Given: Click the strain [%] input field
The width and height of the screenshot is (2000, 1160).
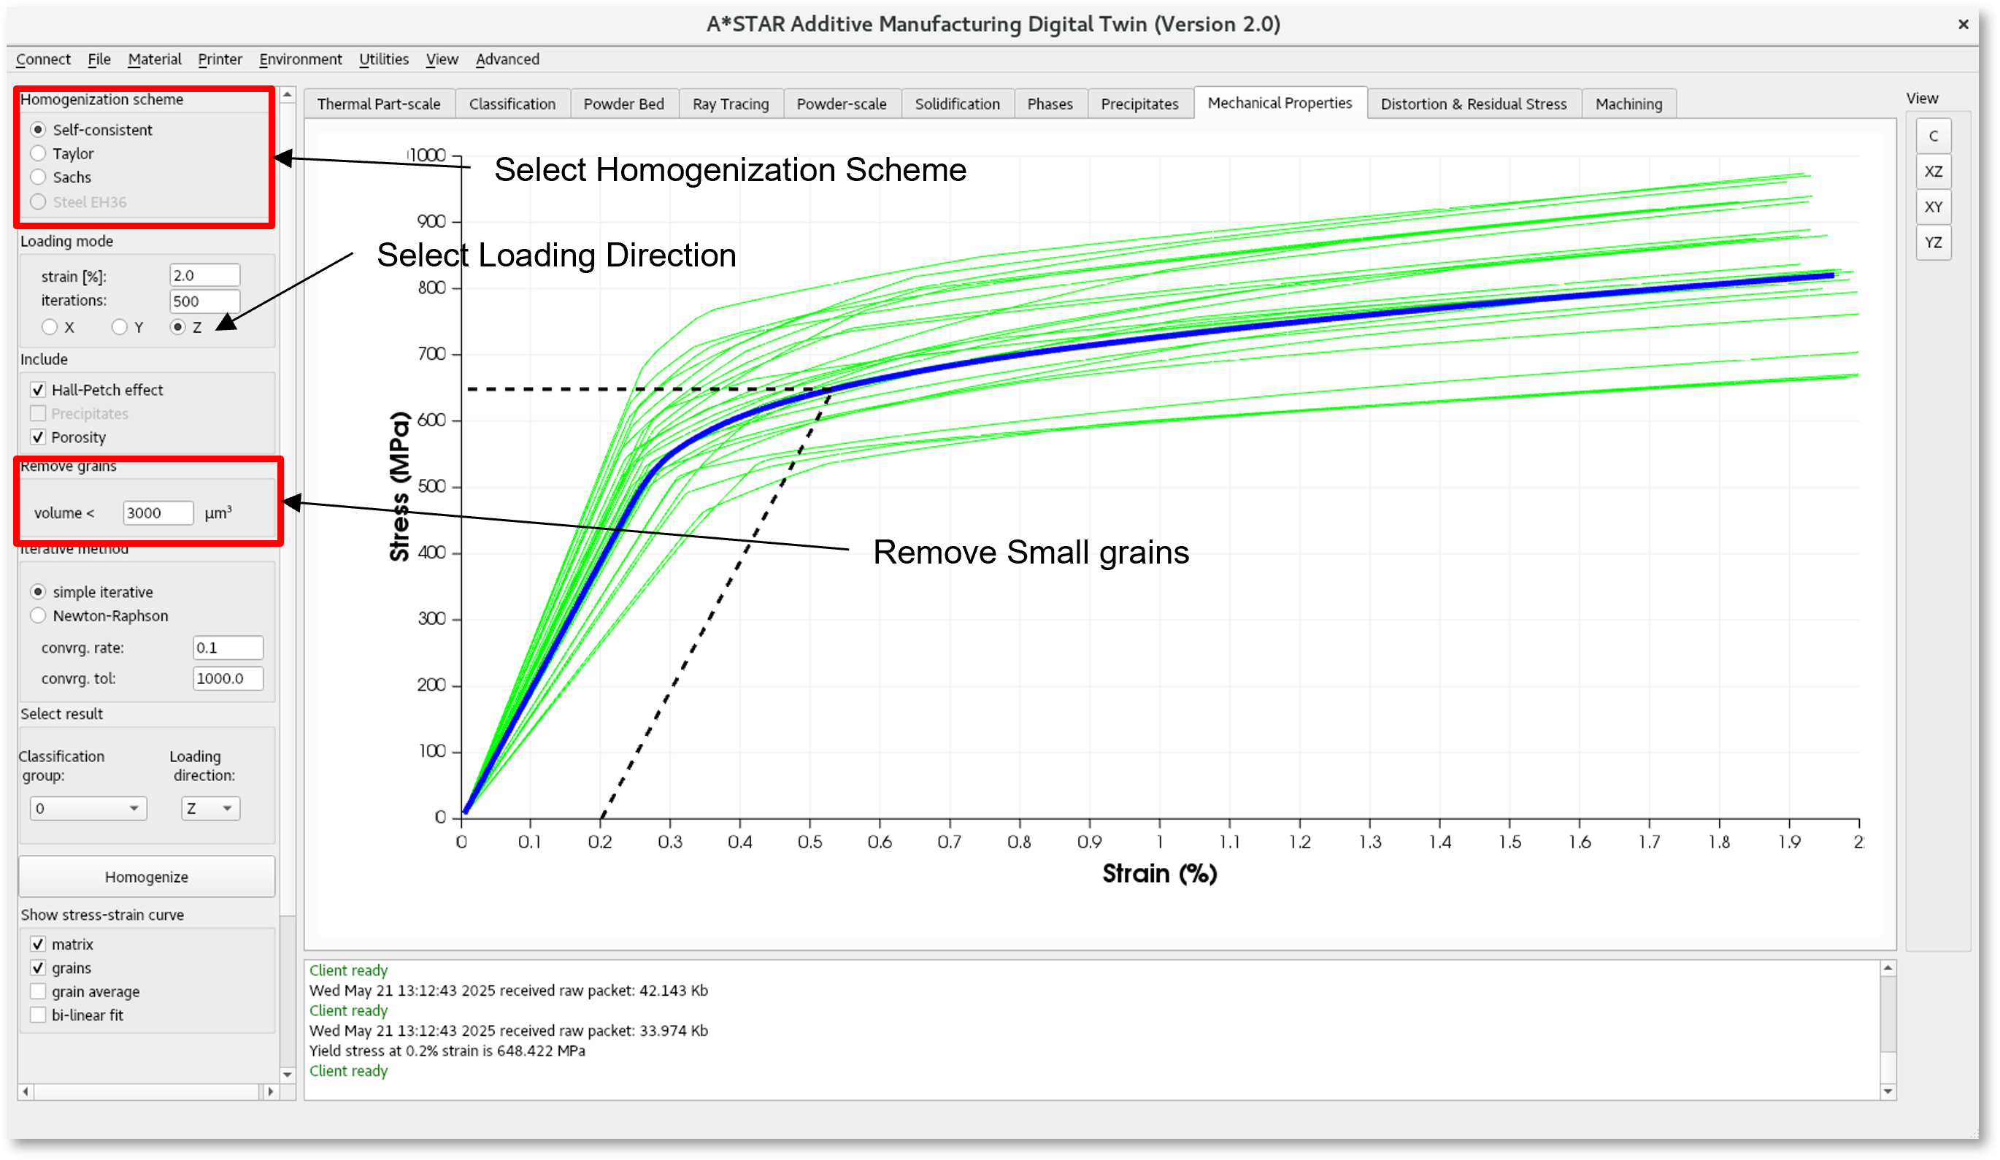Looking at the screenshot, I should click(205, 275).
